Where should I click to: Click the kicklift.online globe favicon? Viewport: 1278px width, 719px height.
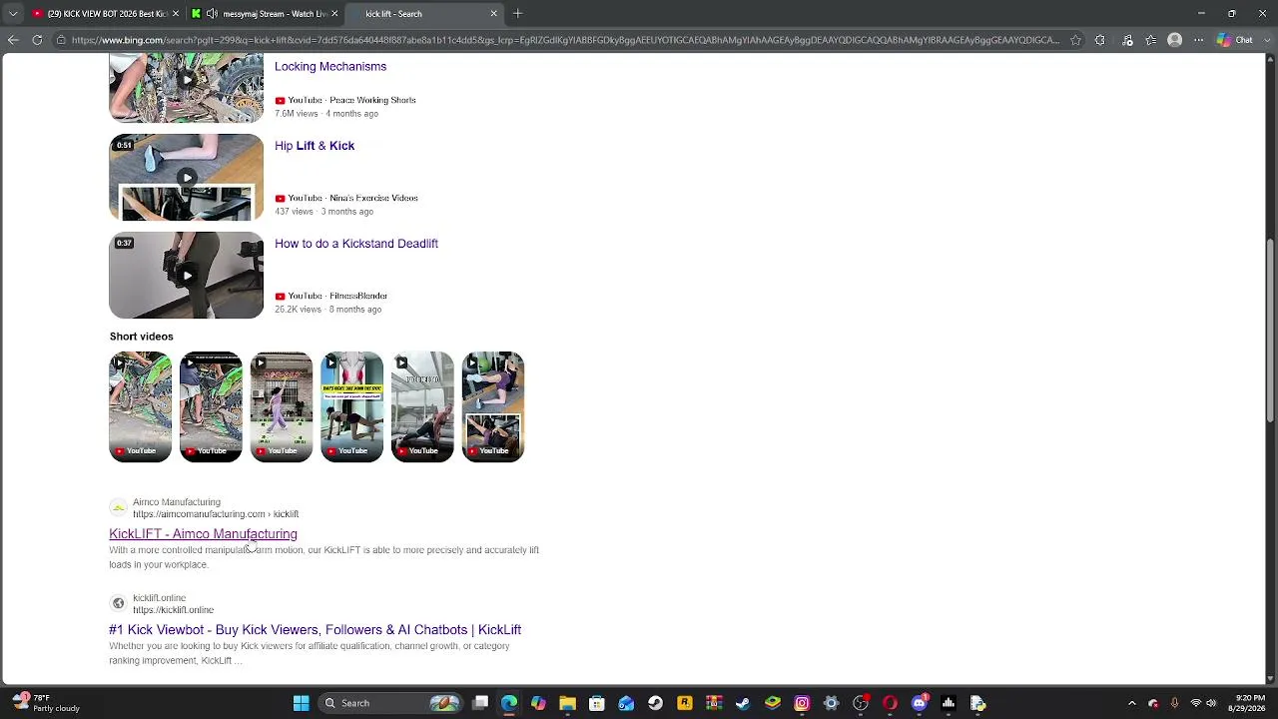pos(118,604)
